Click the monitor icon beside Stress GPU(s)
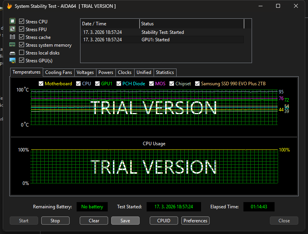Viewport: 308px width, 234px height. [12, 61]
